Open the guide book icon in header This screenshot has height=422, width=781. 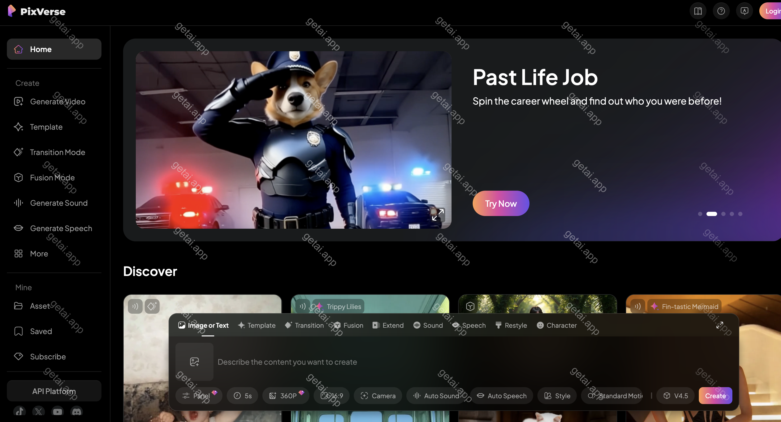pos(698,11)
